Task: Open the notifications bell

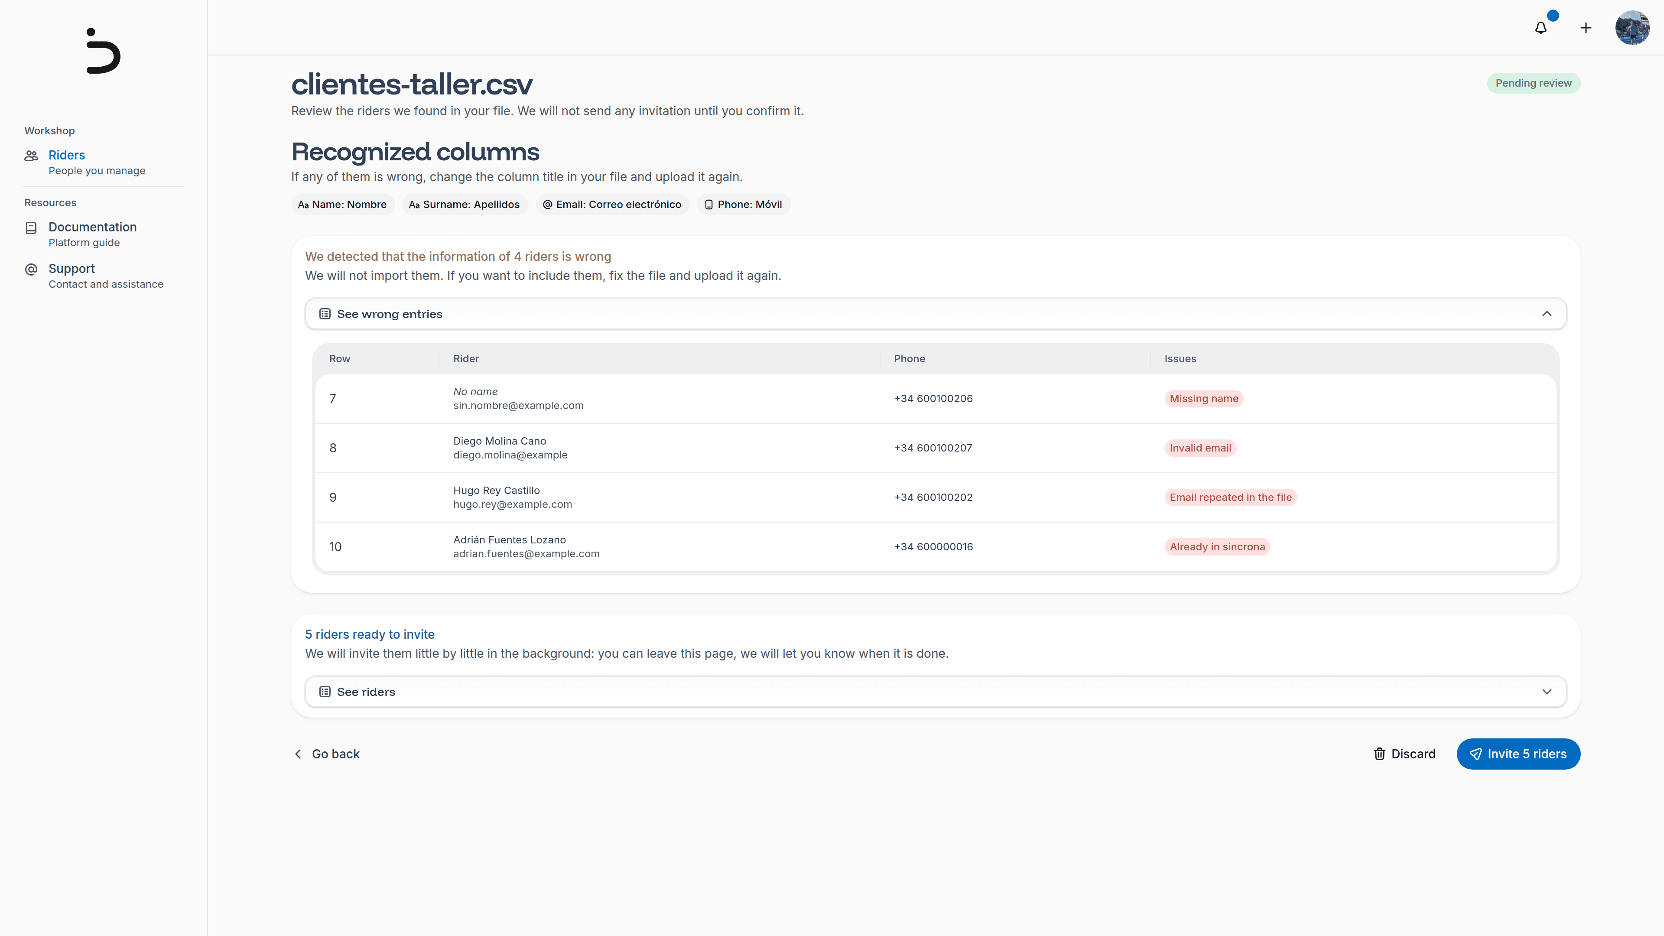Action: [1540, 28]
